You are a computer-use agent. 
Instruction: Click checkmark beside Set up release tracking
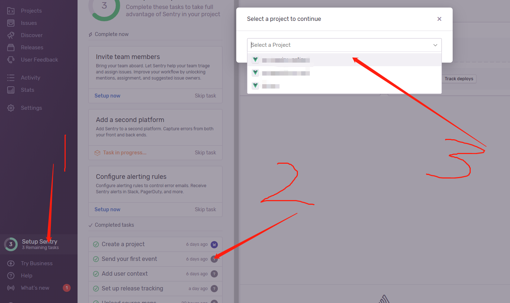96,289
